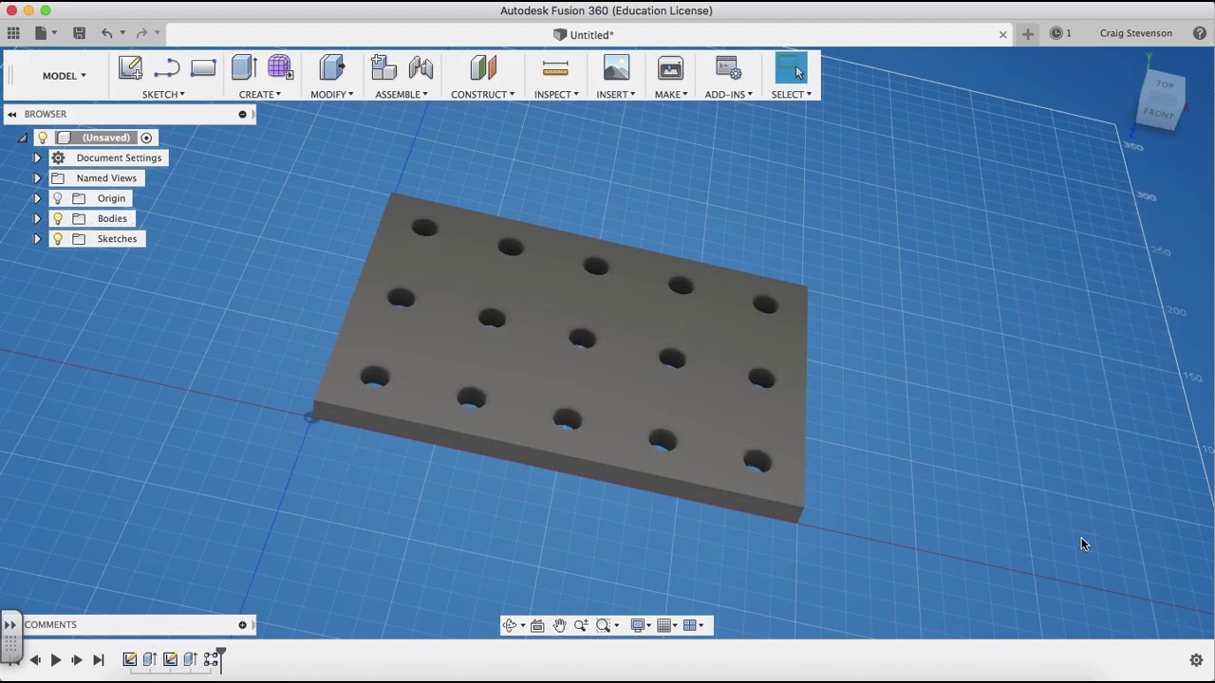Click the ViewCube TOP face
This screenshot has width=1215, height=683.
click(x=1165, y=84)
